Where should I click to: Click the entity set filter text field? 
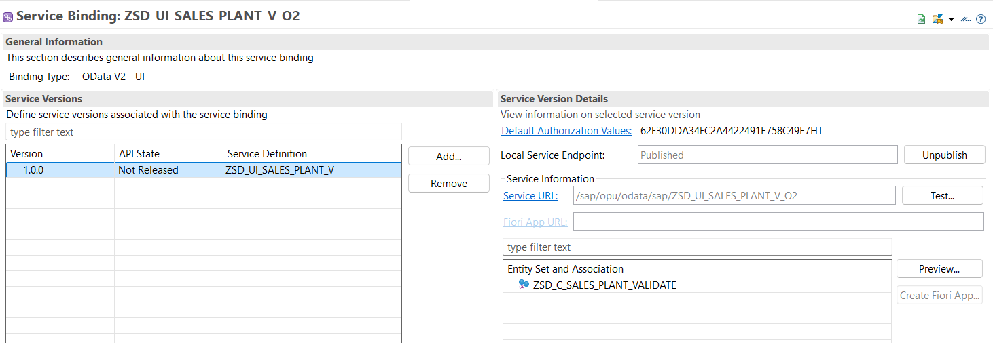(x=697, y=247)
